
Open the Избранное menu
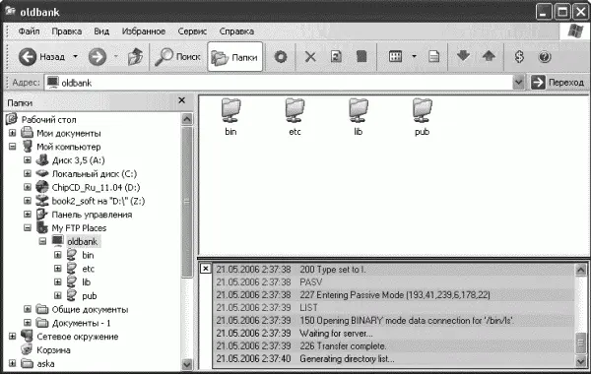pos(144,31)
